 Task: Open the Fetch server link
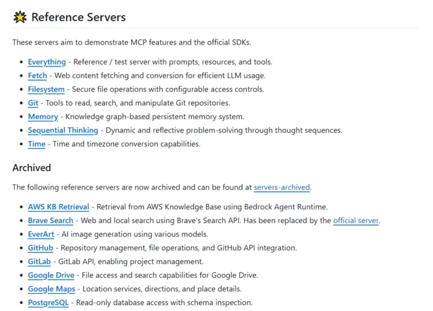coord(37,75)
